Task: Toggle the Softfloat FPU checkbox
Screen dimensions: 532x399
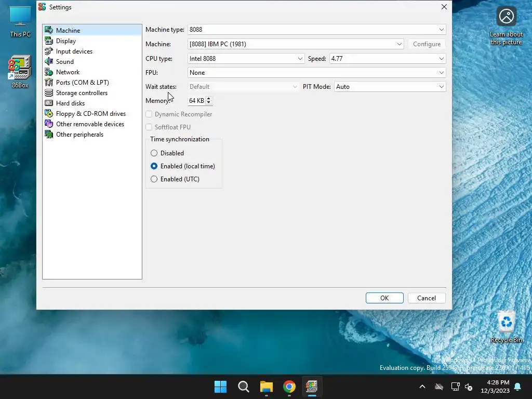Action: coord(149,127)
